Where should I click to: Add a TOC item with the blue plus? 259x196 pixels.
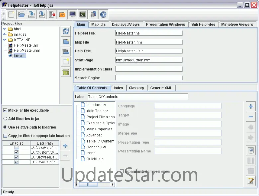point(251,106)
